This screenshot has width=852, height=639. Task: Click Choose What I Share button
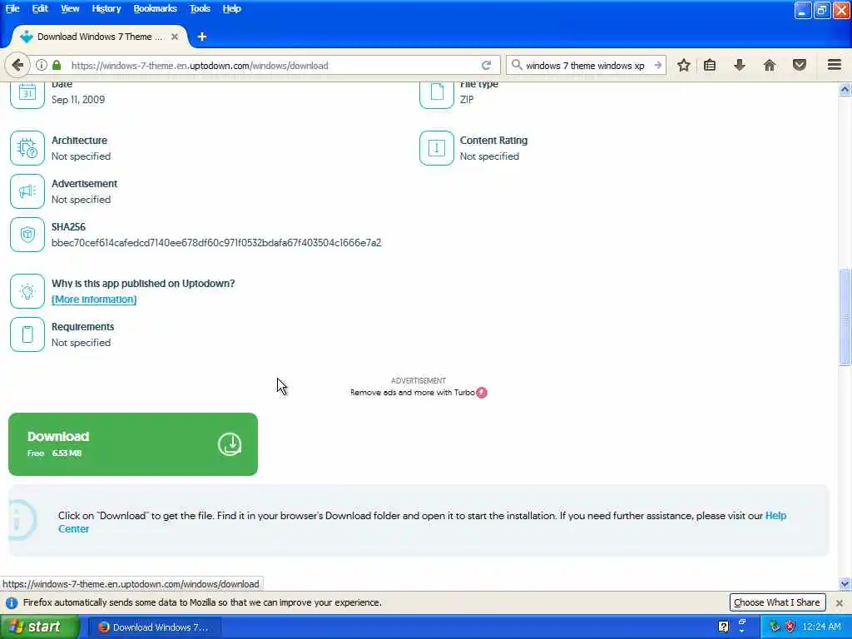click(x=777, y=602)
